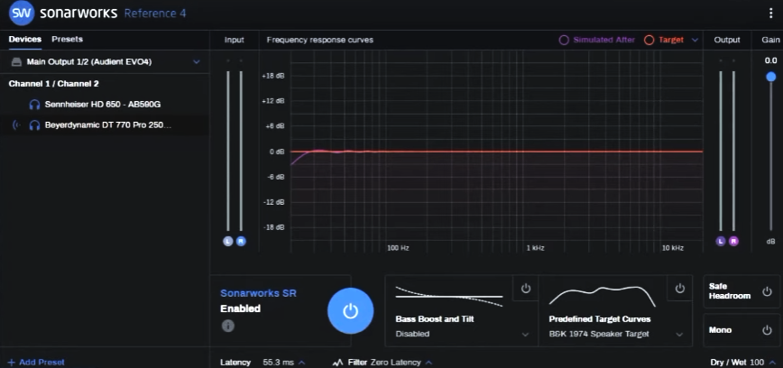Toggle the Sonarworks SR main power button
The height and width of the screenshot is (368, 783).
click(x=350, y=310)
